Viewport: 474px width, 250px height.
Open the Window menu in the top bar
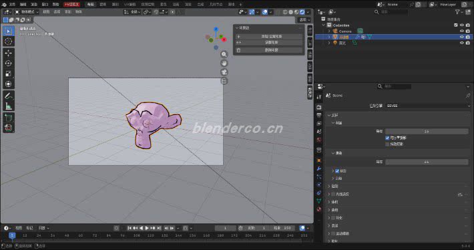click(45, 5)
